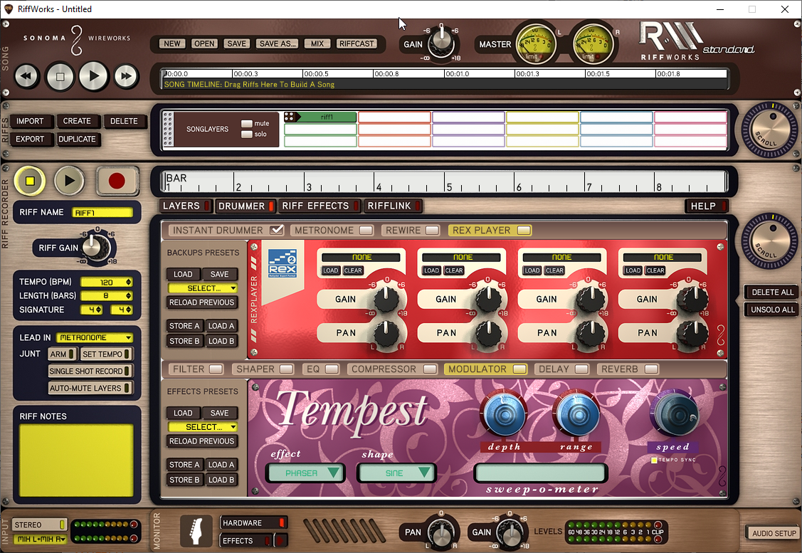
Task: Click the RIFFCAST button
Action: pos(357,43)
